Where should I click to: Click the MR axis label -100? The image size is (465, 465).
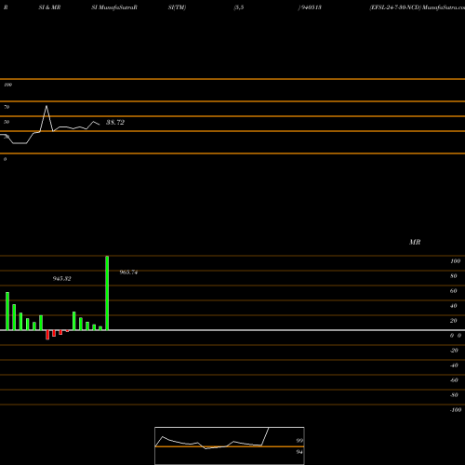point(456,410)
